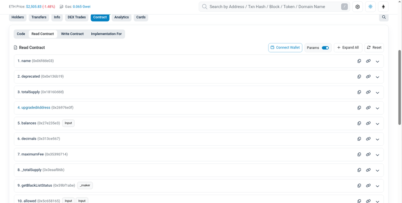Image resolution: width=402 pixels, height=203 pixels.
Task: Switch theme with the sun icon
Action: point(370,7)
